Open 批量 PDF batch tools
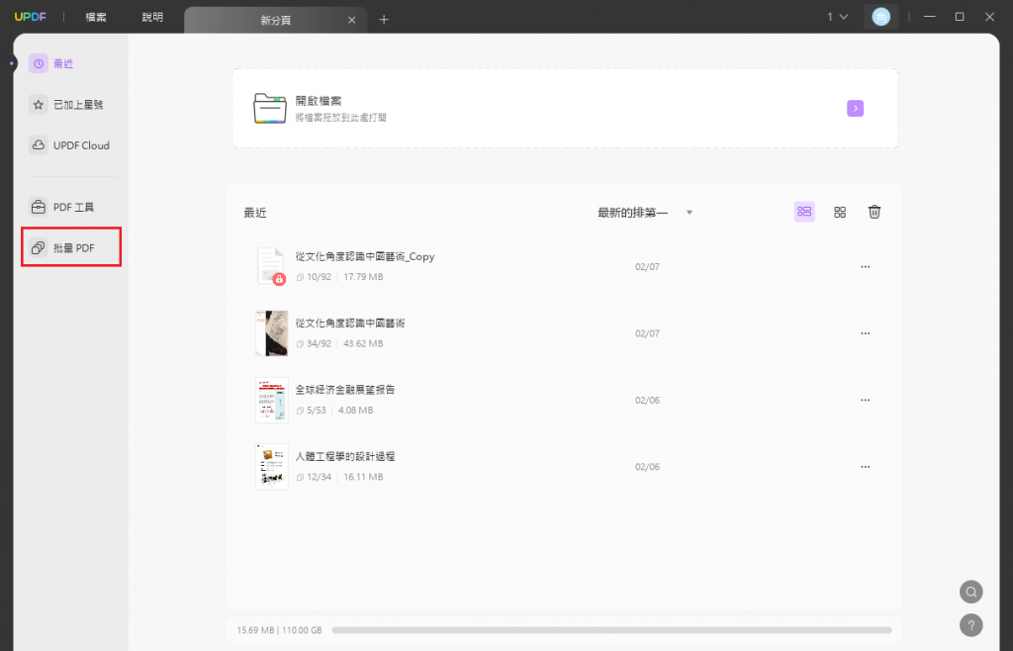Screen dimensions: 1013x651 pos(71,247)
